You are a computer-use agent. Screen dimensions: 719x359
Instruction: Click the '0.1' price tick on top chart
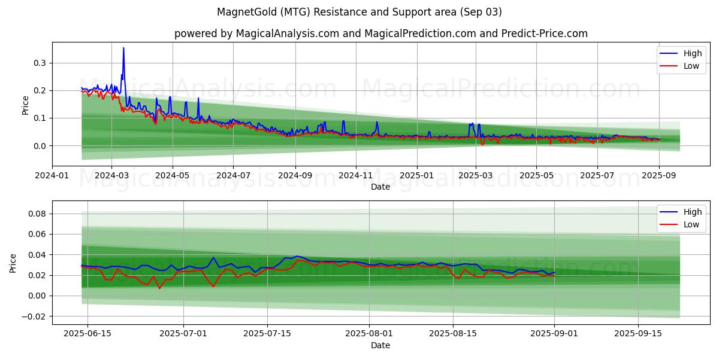click(x=40, y=118)
